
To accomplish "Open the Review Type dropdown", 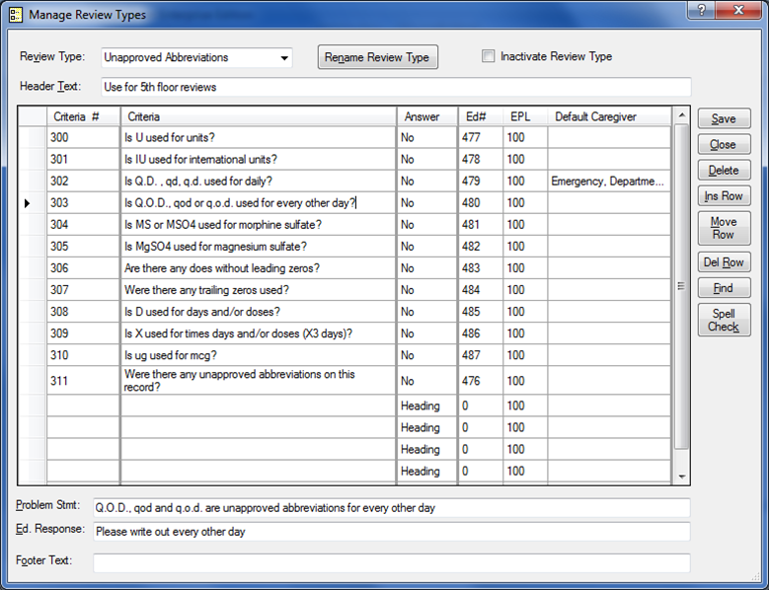I will point(284,58).
